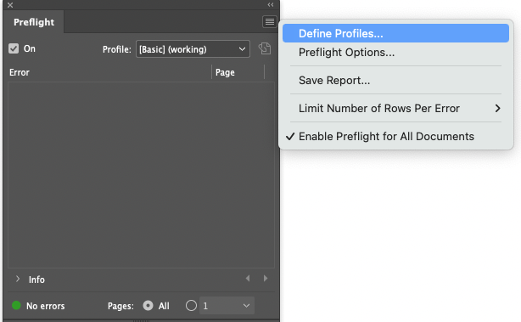521x322 pixels.
Task: Open the page range dropdown showing 1
Action: [227, 305]
